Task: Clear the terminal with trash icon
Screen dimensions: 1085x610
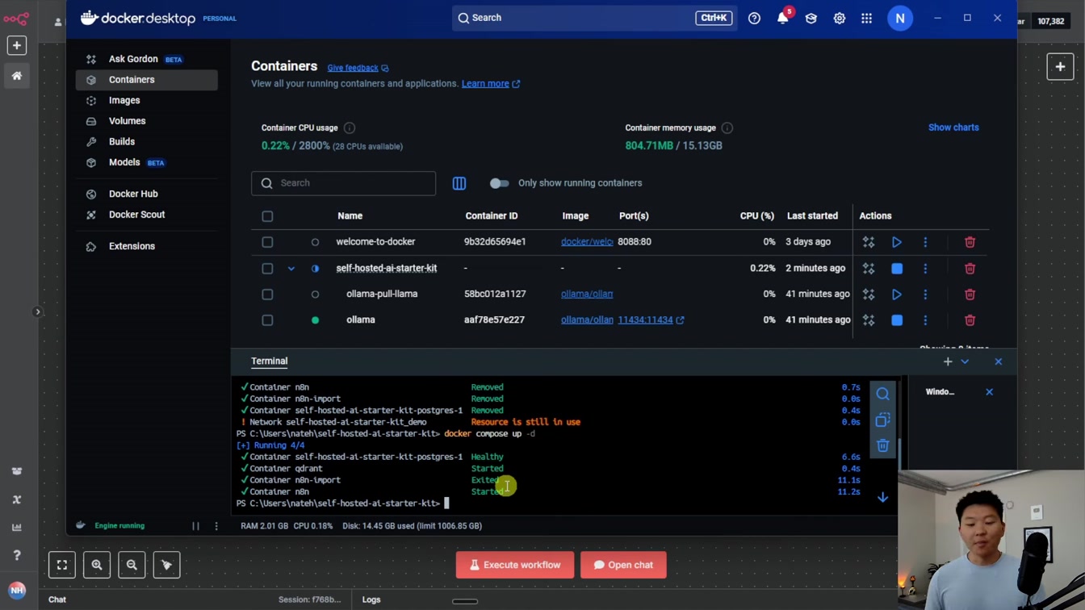Action: (883, 445)
